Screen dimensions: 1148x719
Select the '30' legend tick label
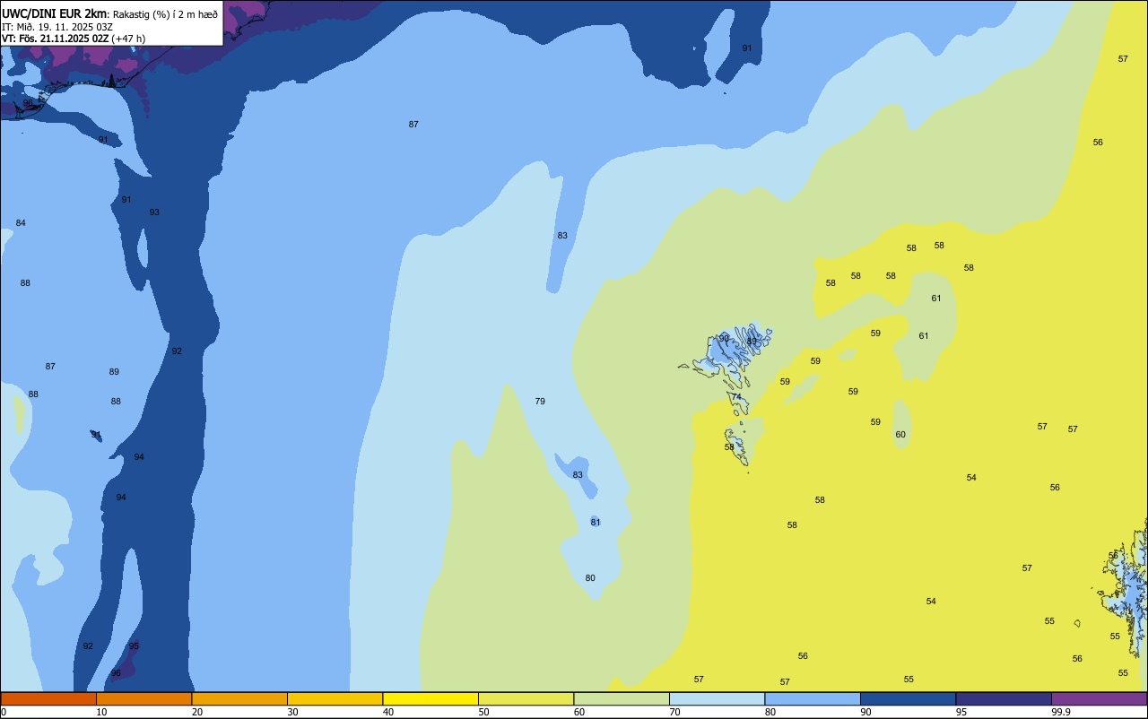click(x=292, y=712)
